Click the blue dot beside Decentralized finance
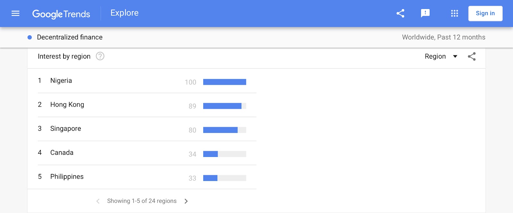Image resolution: width=513 pixels, height=213 pixels. (30, 37)
